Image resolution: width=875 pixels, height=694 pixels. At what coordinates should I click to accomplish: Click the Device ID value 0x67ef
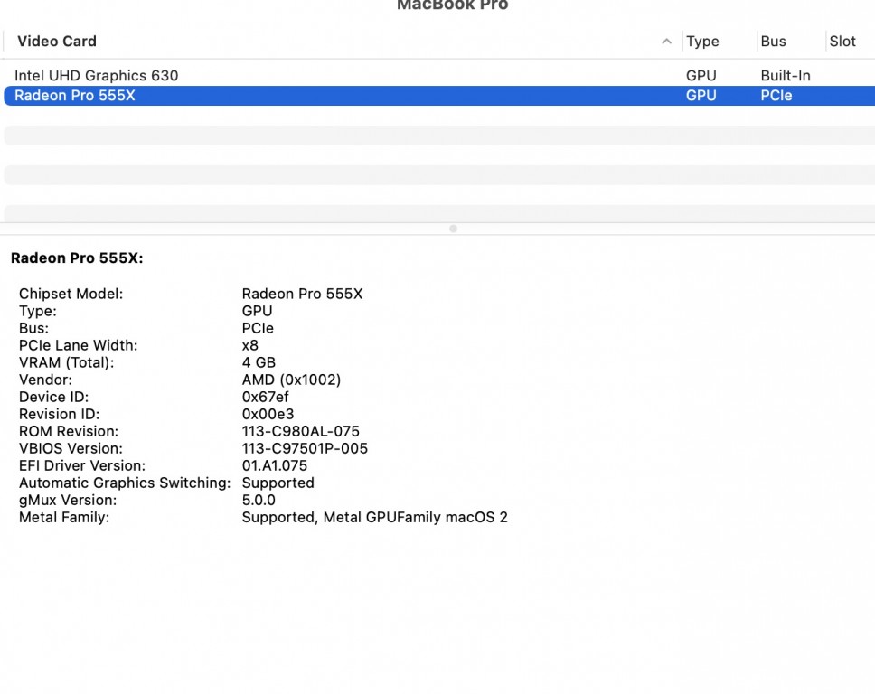click(x=265, y=398)
